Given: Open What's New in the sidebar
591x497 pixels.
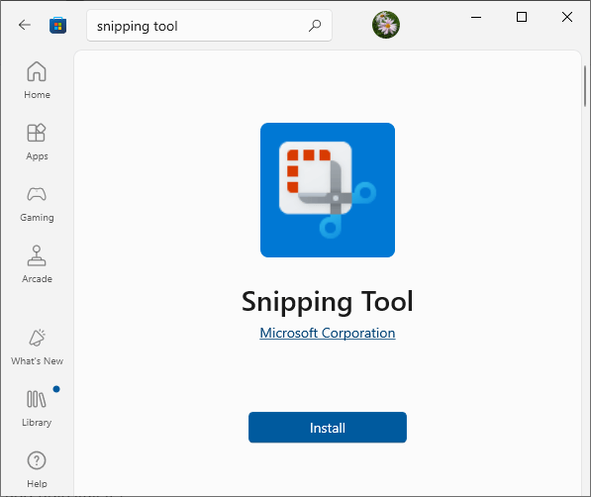Looking at the screenshot, I should [37, 347].
